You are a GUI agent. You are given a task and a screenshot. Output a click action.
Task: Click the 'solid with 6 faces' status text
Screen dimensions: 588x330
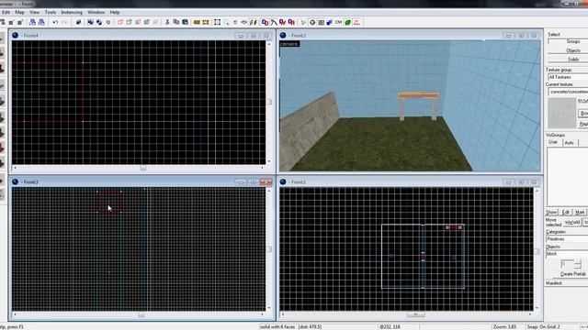(290, 326)
